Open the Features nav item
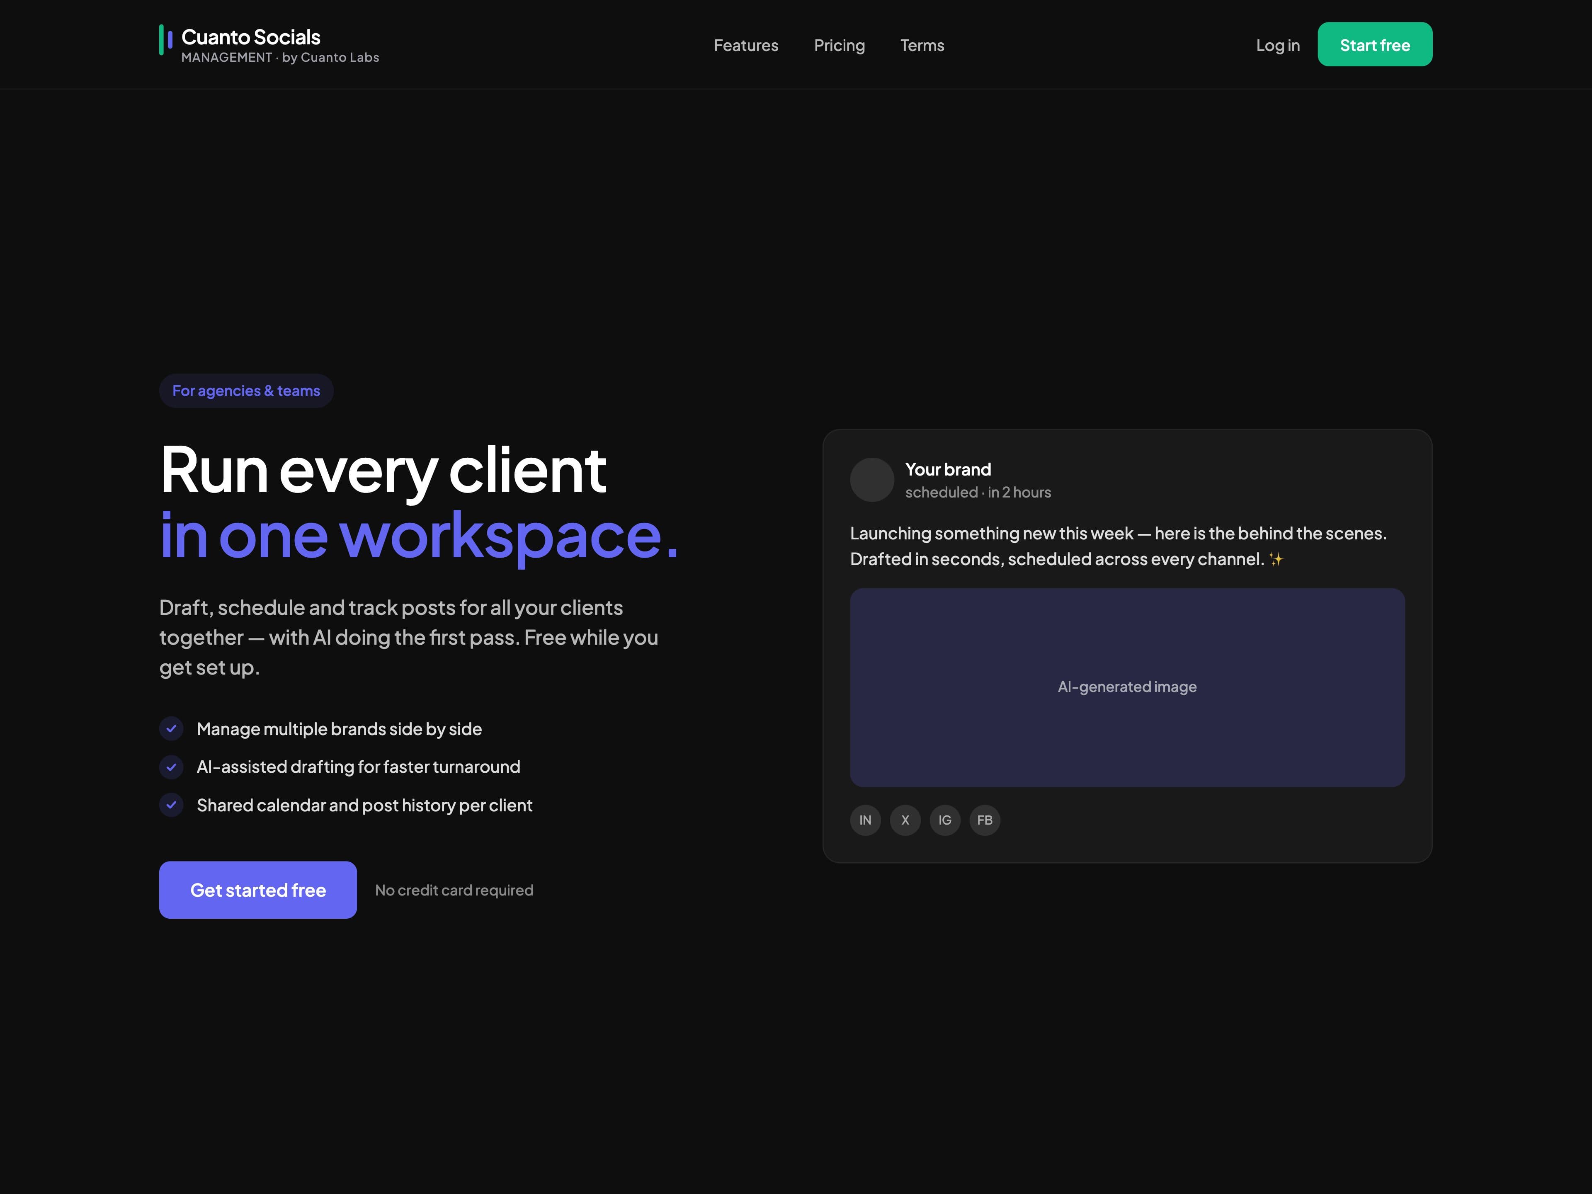The height and width of the screenshot is (1194, 1592). click(745, 45)
